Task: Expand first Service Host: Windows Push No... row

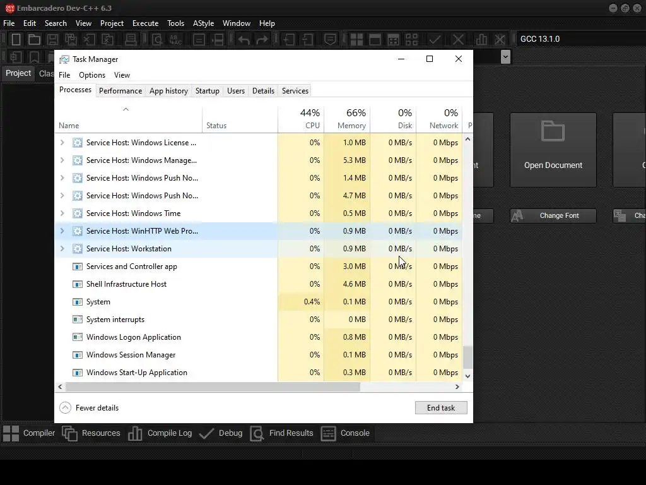Action: coord(62,177)
